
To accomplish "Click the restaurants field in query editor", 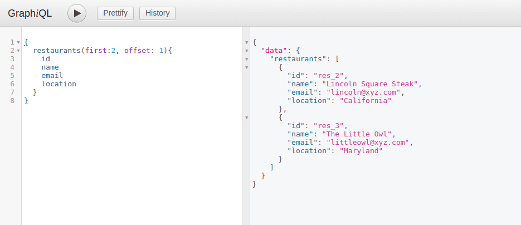I will (57, 51).
